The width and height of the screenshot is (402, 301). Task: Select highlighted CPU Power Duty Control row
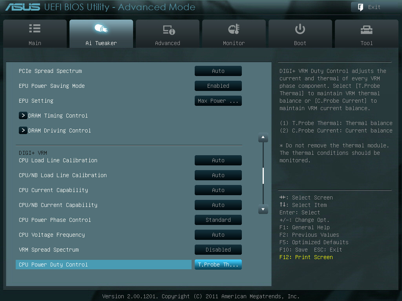104,265
